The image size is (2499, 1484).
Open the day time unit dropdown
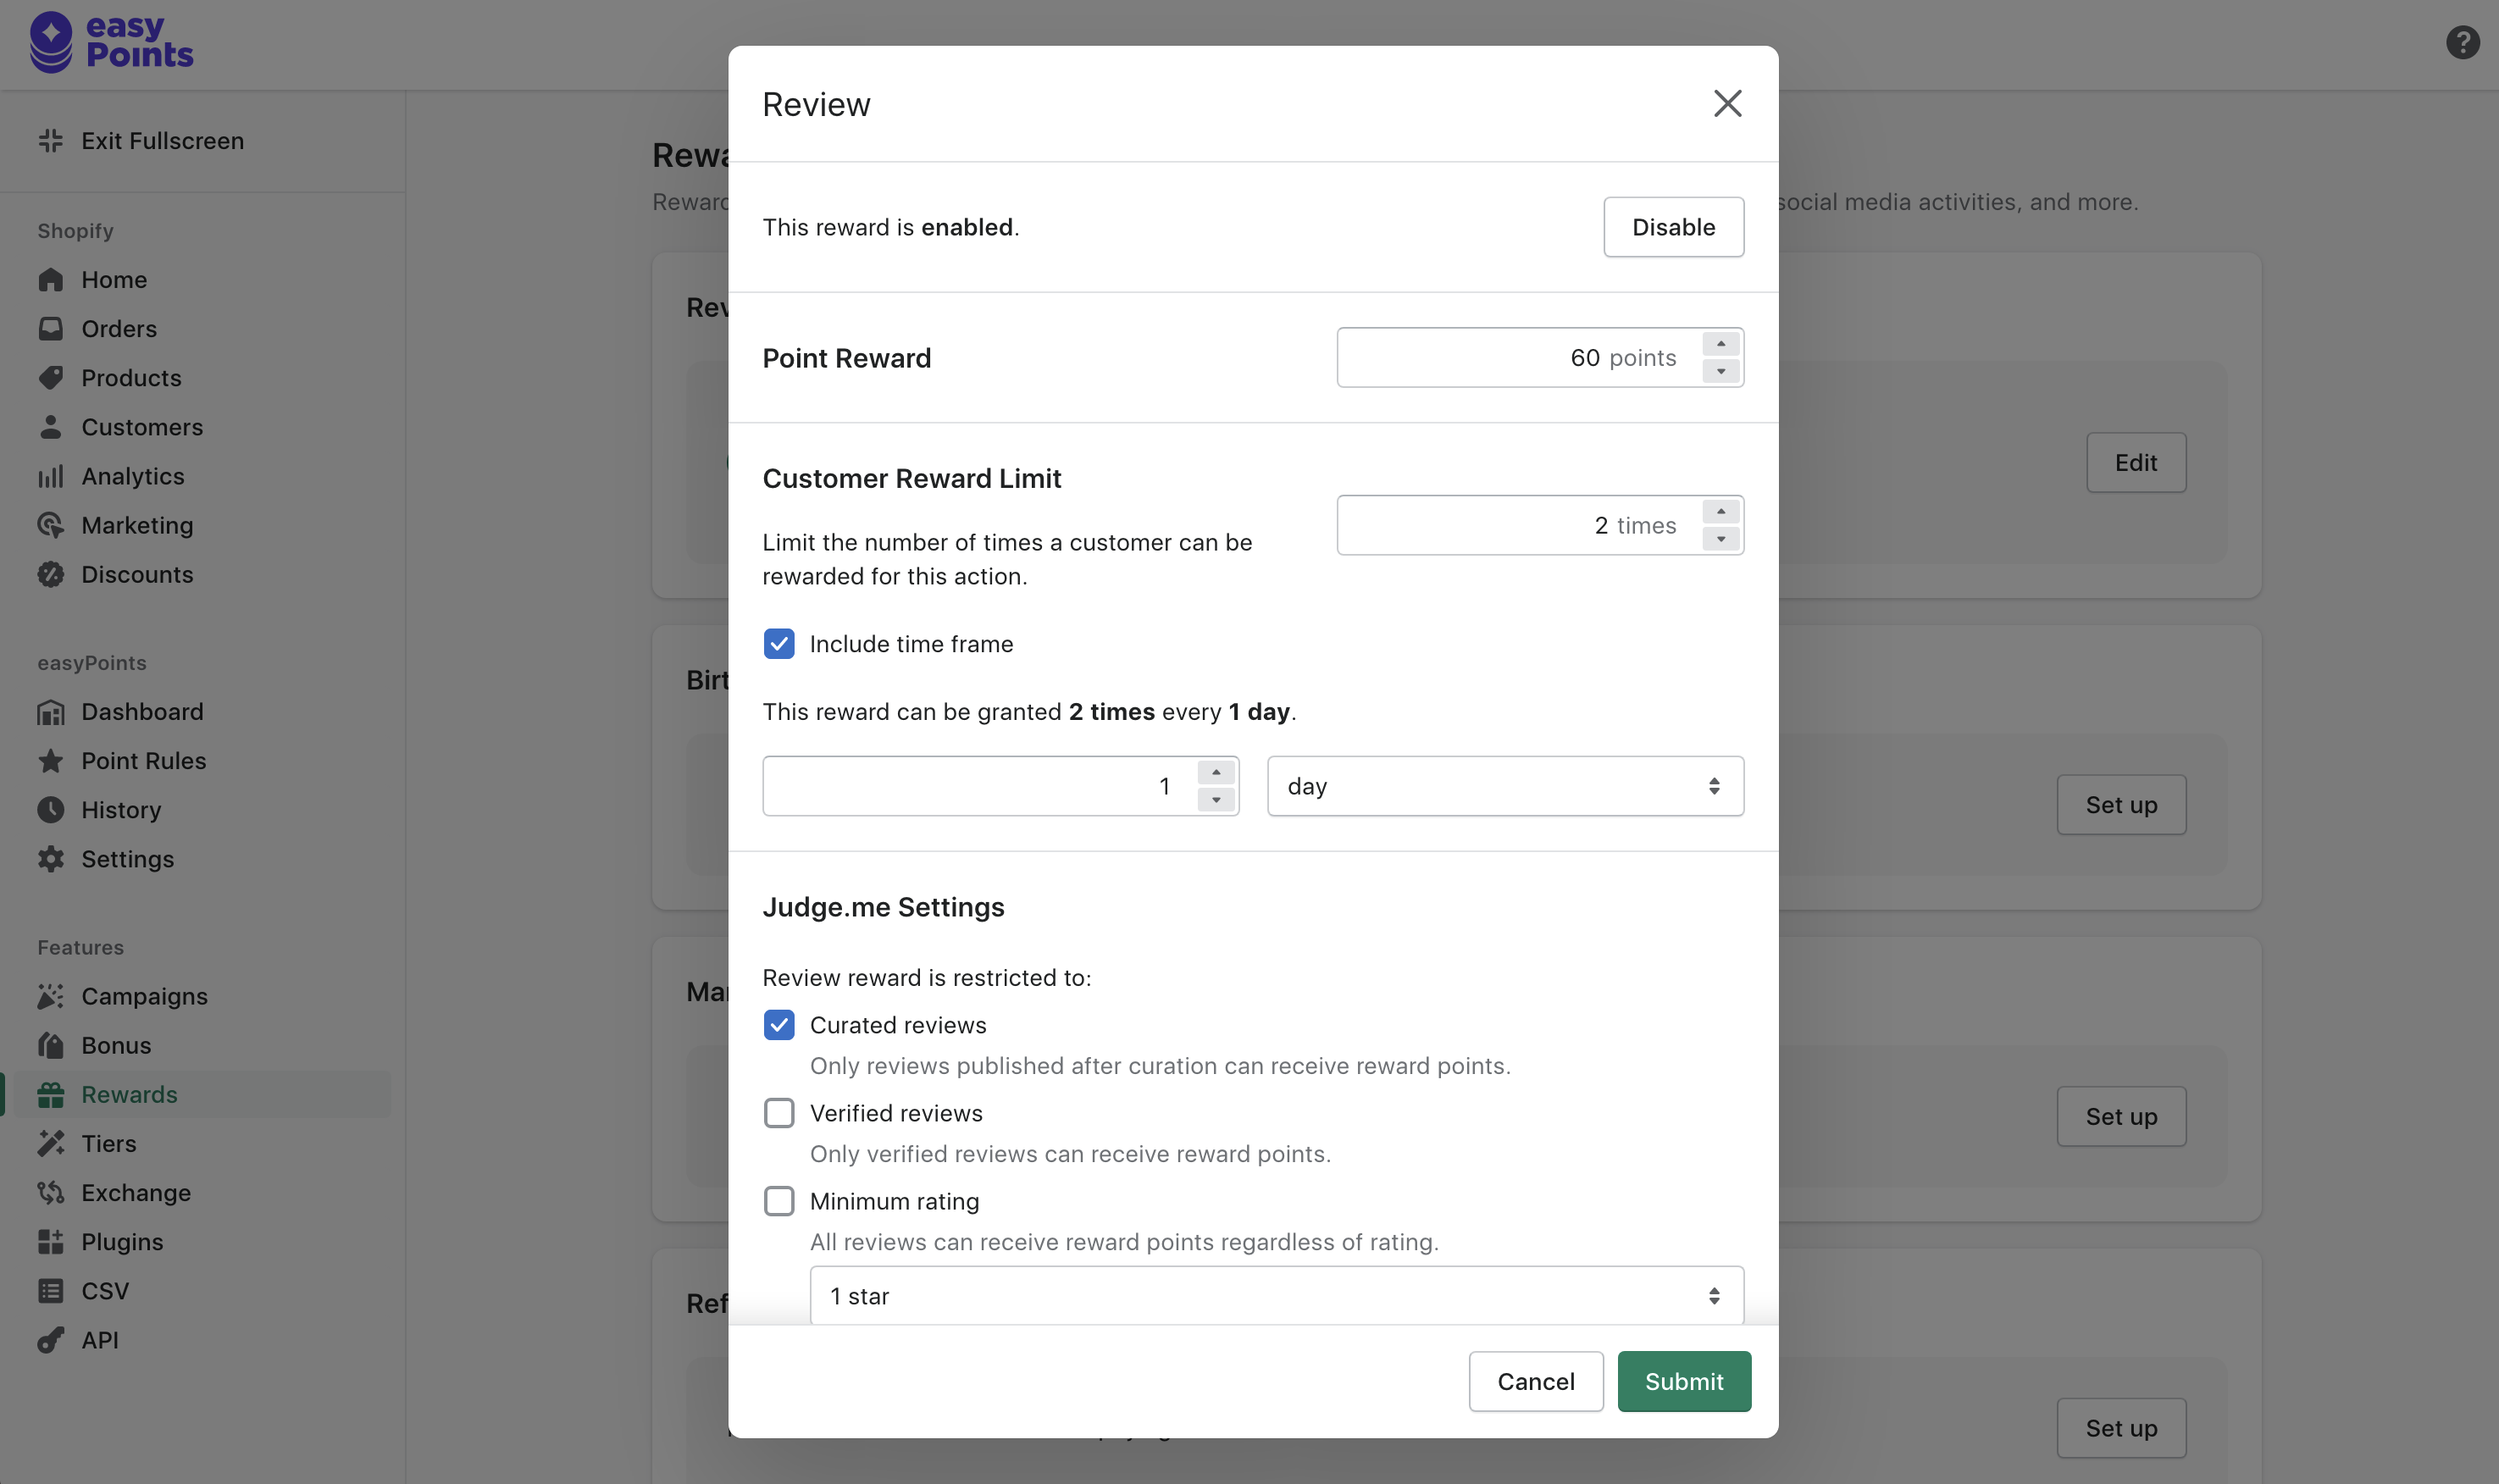pyautogui.click(x=1504, y=786)
